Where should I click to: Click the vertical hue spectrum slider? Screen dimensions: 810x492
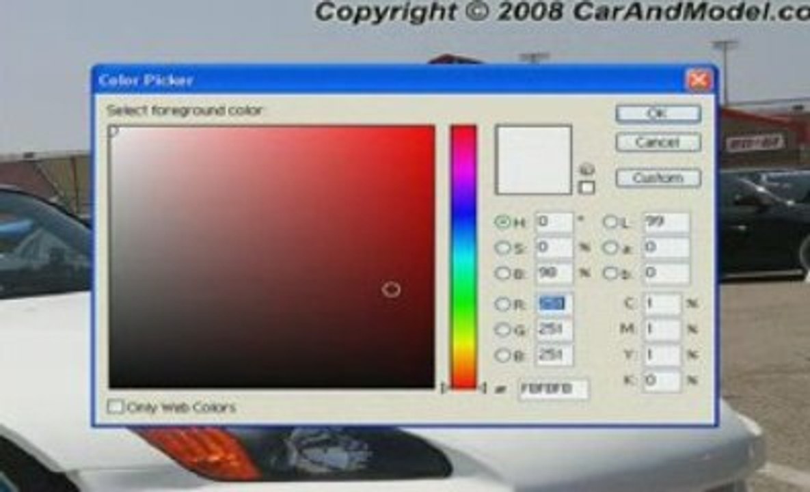point(463,256)
